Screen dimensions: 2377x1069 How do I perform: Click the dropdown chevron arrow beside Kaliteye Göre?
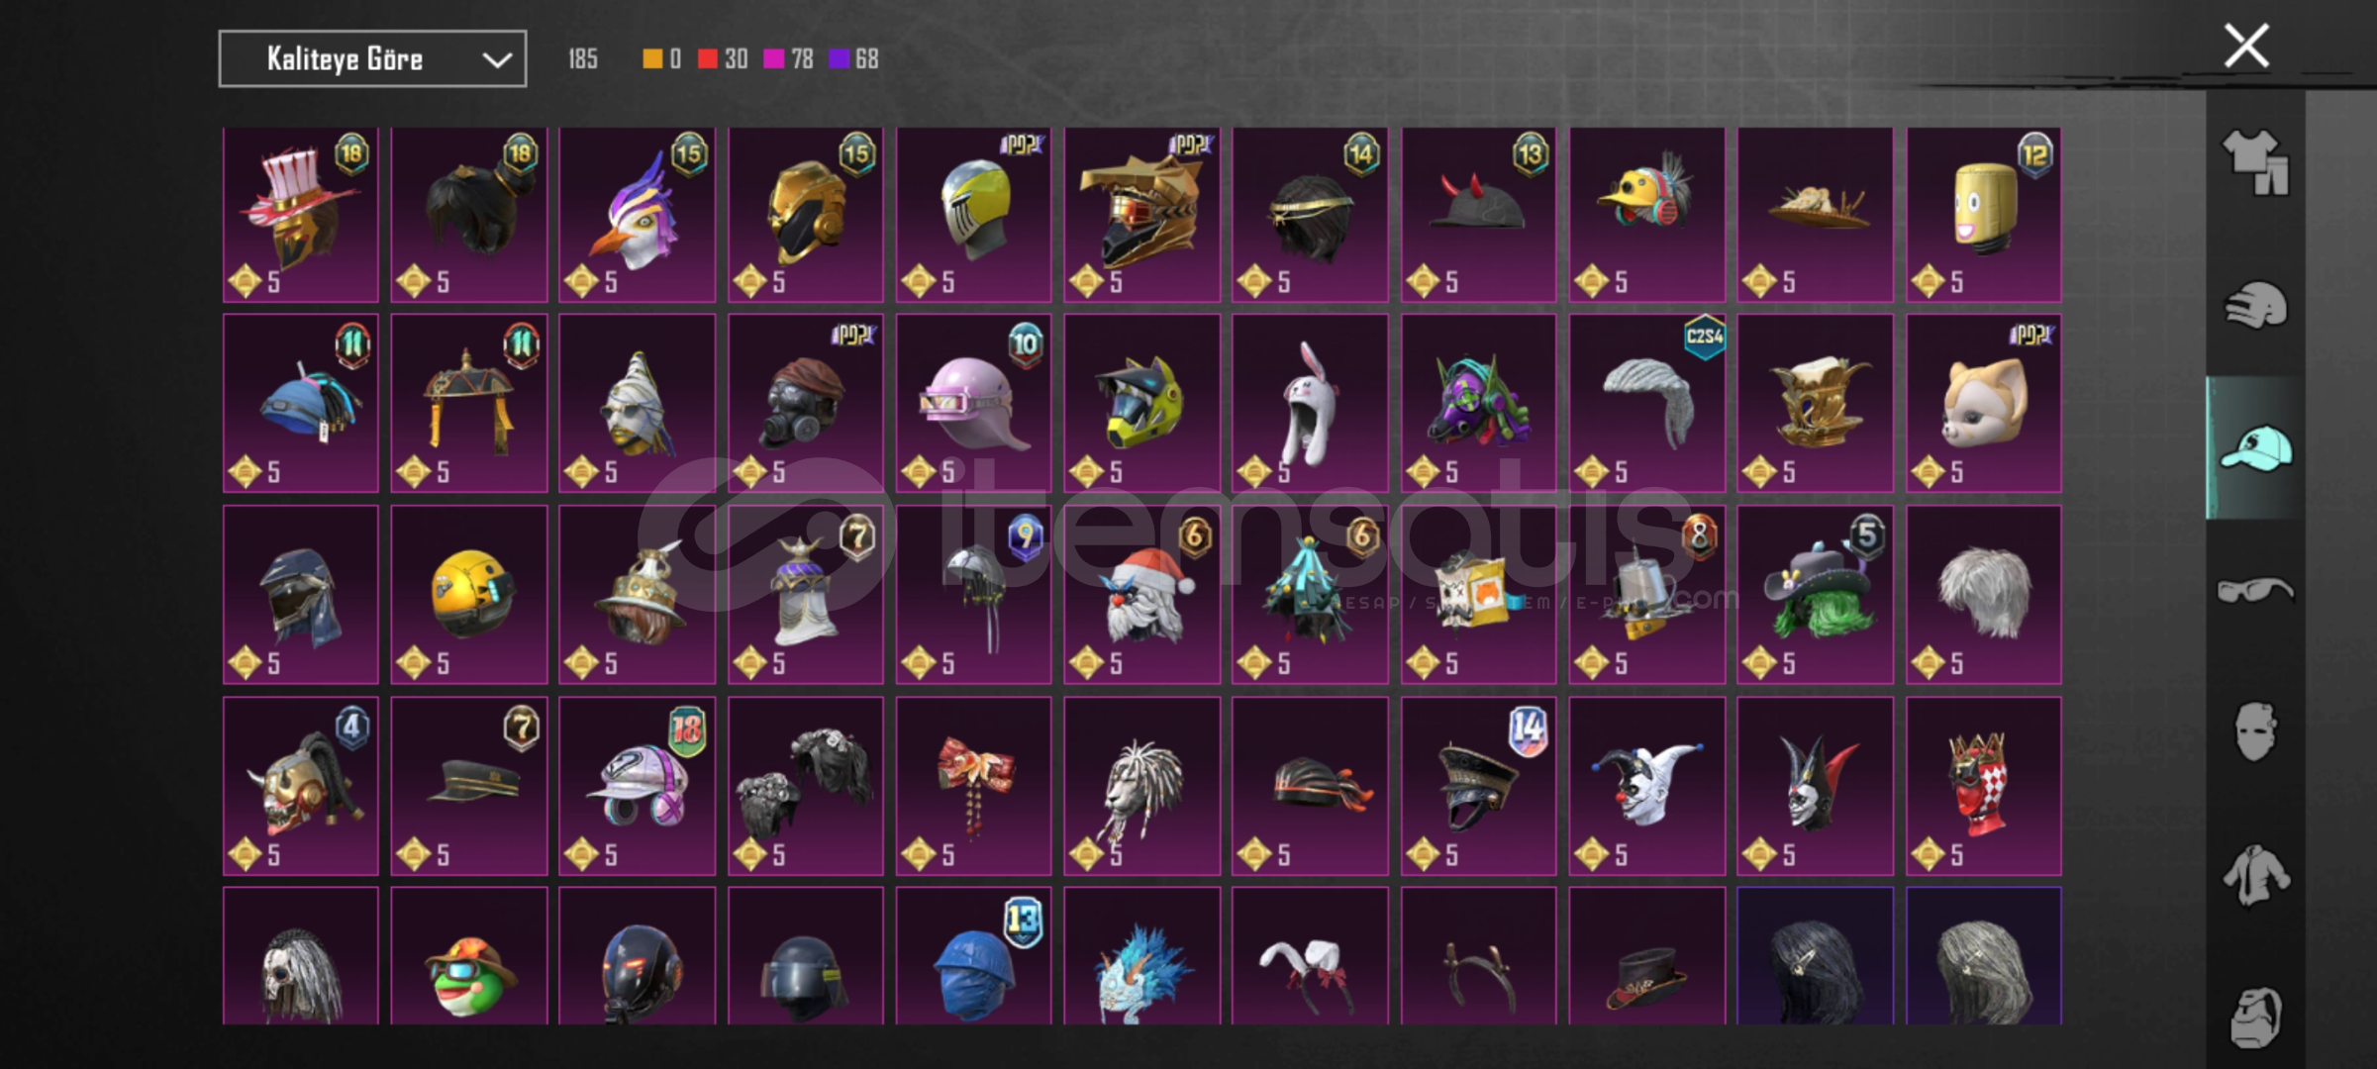[x=496, y=60]
